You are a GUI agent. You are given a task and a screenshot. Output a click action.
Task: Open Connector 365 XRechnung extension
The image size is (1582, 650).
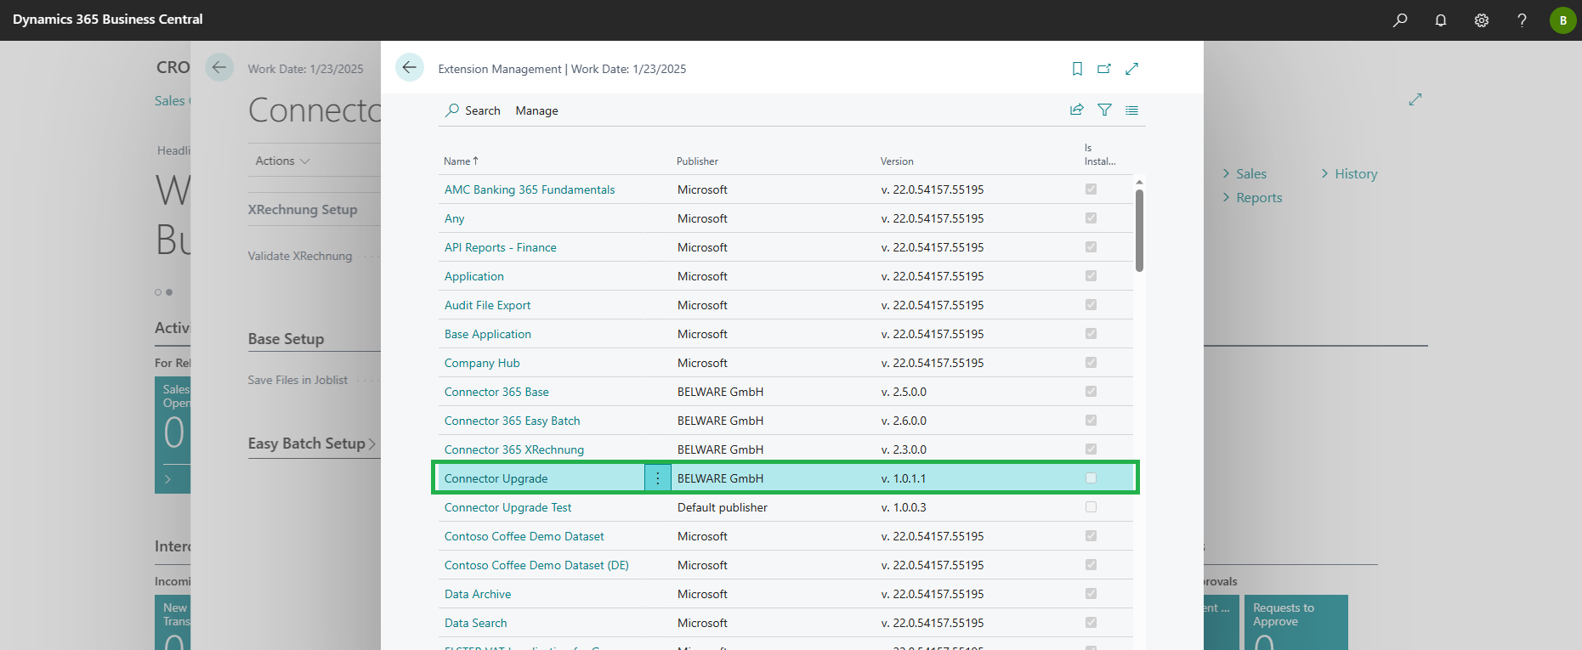point(514,449)
